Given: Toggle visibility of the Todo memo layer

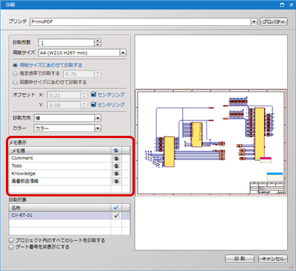Looking at the screenshot, I should point(116,166).
